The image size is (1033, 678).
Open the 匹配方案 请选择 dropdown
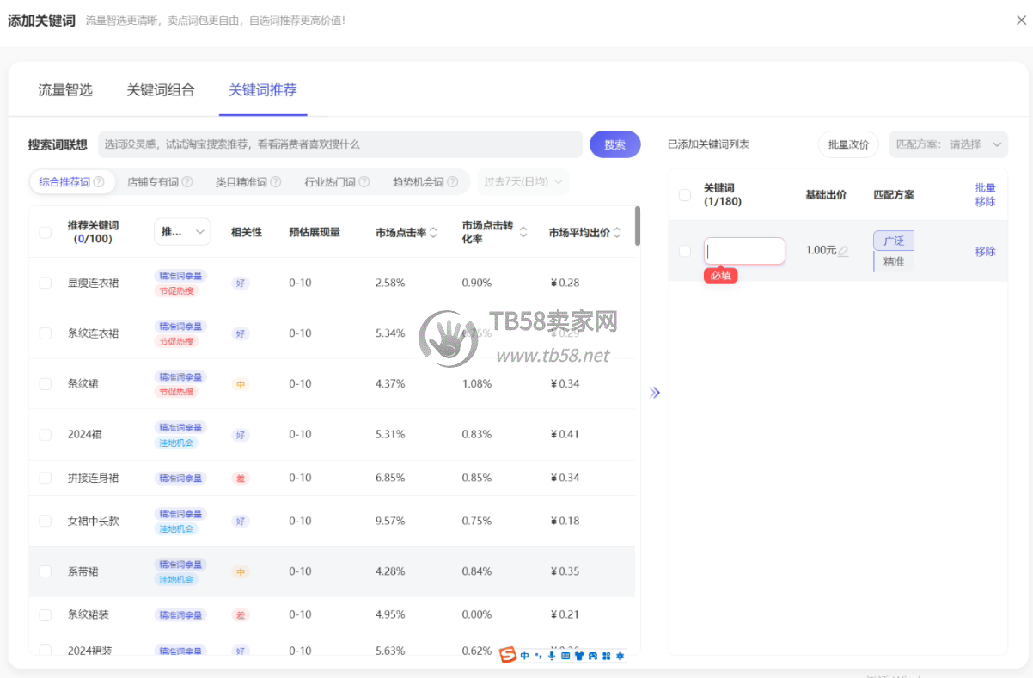coord(949,144)
